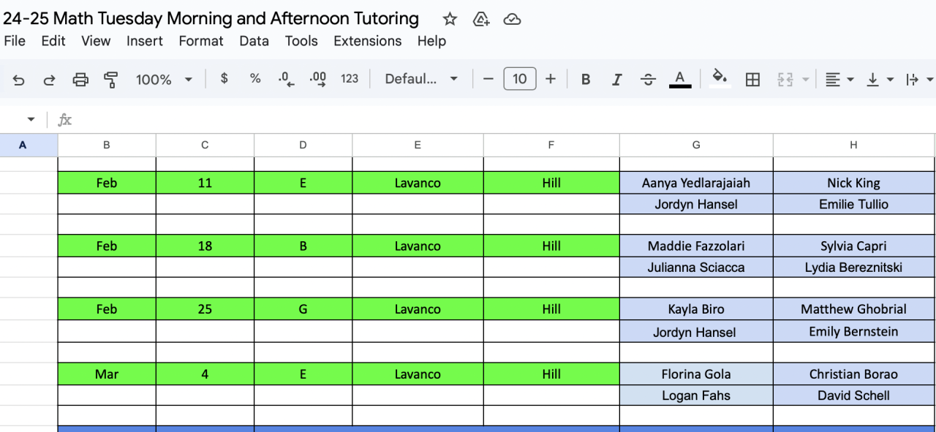Select the cell containing Sylvia Capri
The height and width of the screenshot is (432, 936).
pos(853,246)
